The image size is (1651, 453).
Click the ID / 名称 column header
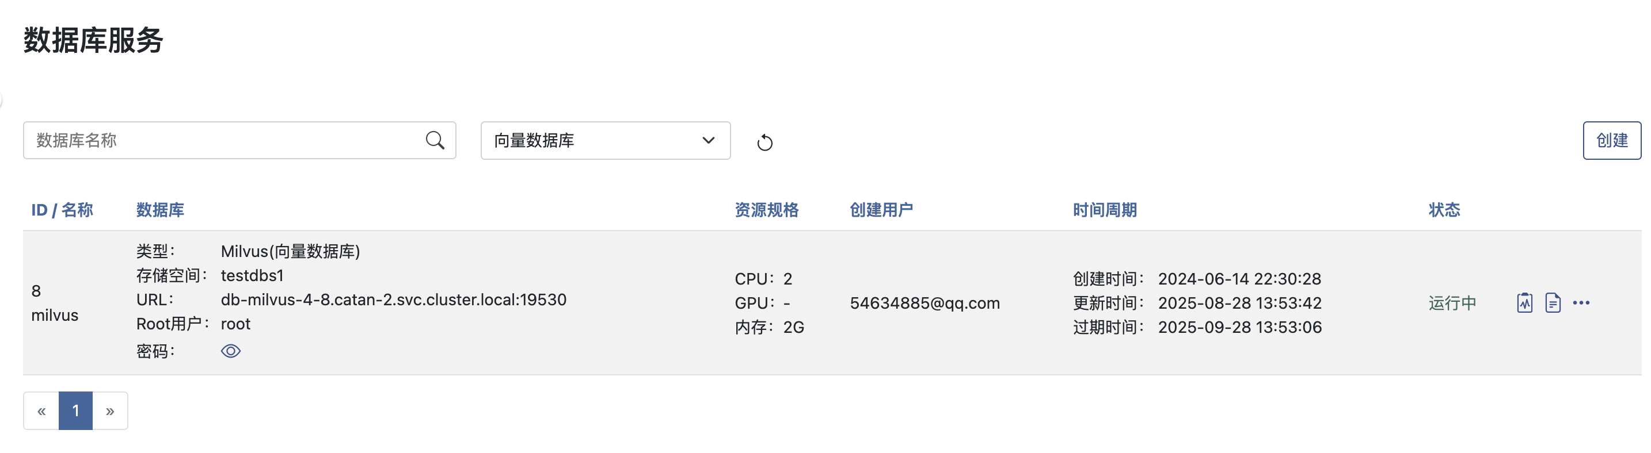(x=62, y=210)
